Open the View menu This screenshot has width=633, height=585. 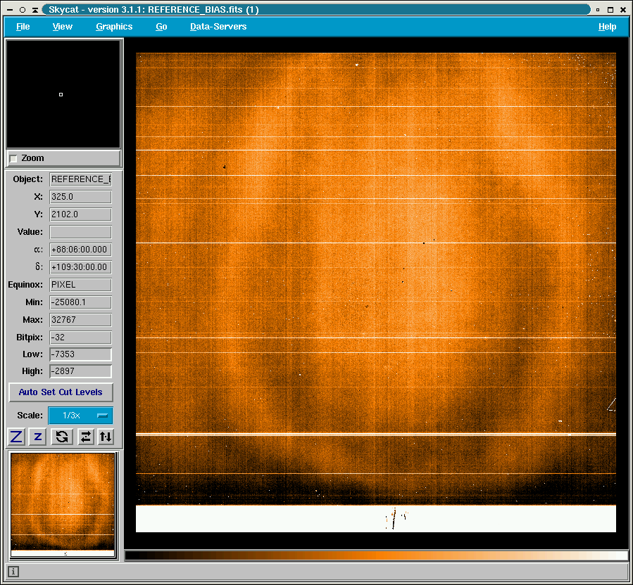point(62,27)
